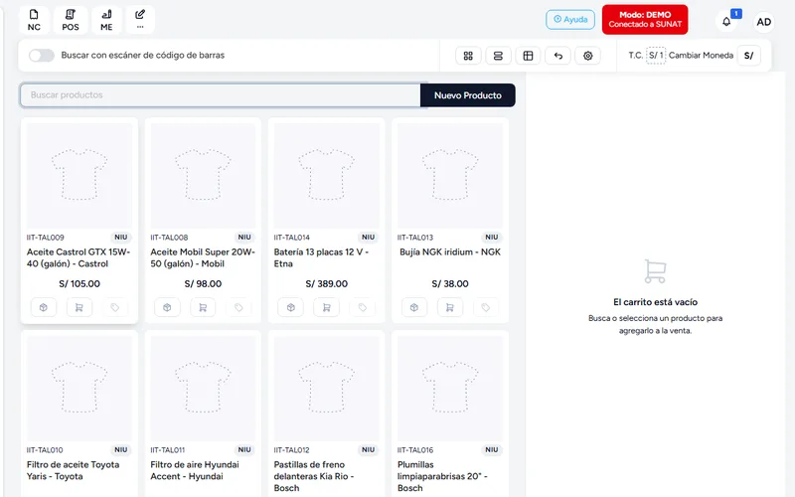Screen dimensions: 795x497
Task: View stock box icon for Bujía NGK
Action: [414, 307]
